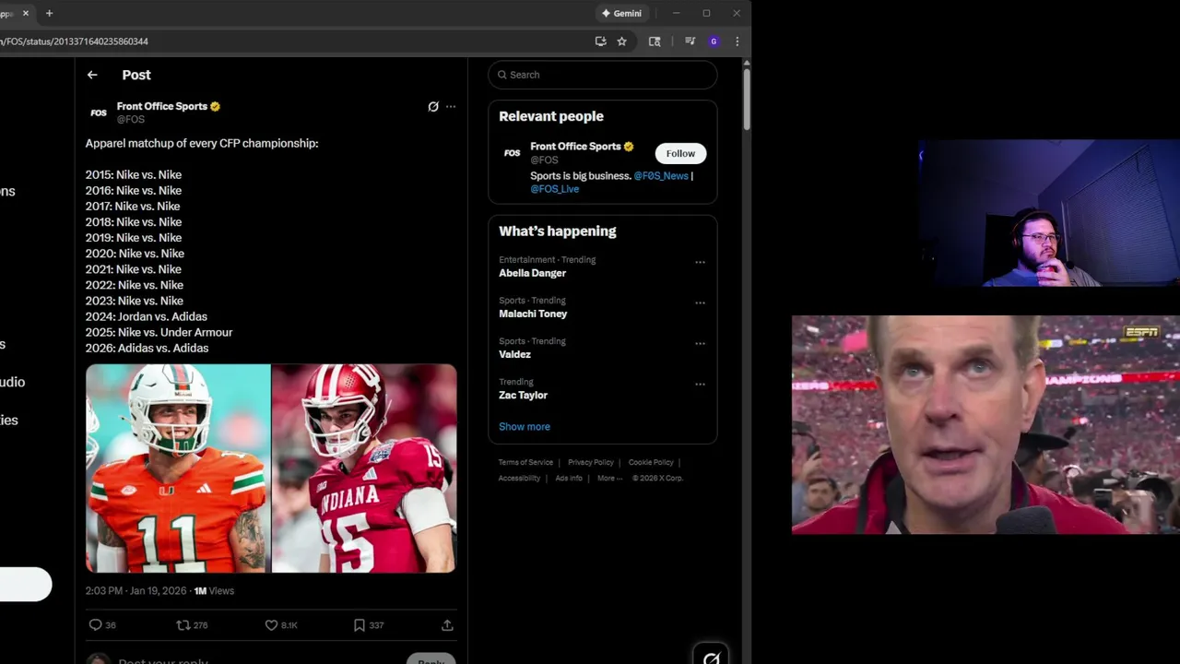The image size is (1180, 664).
Task: Click the 1M Views count
Action: (214, 590)
